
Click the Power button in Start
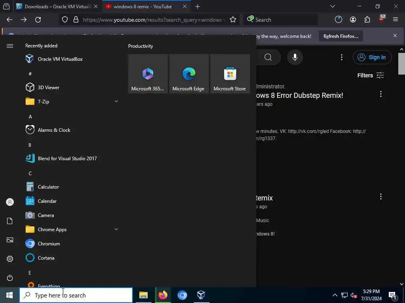tap(10, 278)
